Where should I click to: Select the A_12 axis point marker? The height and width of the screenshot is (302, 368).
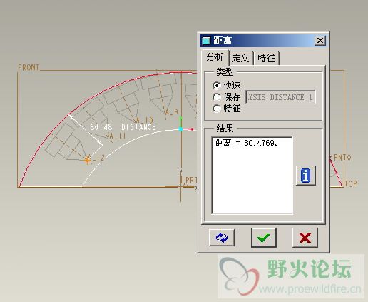88,160
